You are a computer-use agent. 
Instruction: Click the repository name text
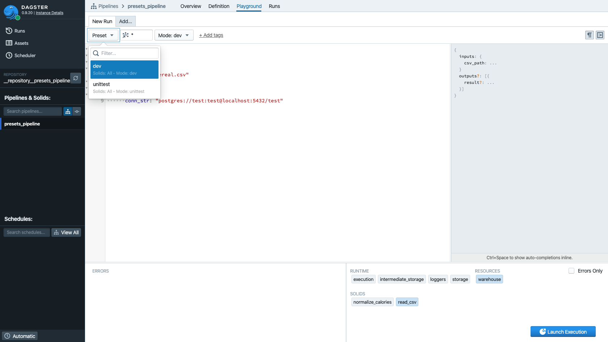coord(37,81)
